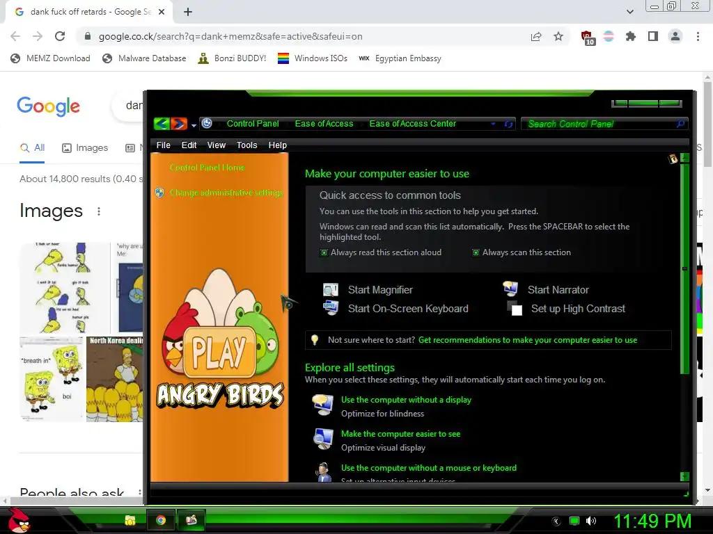Screen dimensions: 713x534
Task: Click the On-Screen Keyboard icon
Action: 331,308
